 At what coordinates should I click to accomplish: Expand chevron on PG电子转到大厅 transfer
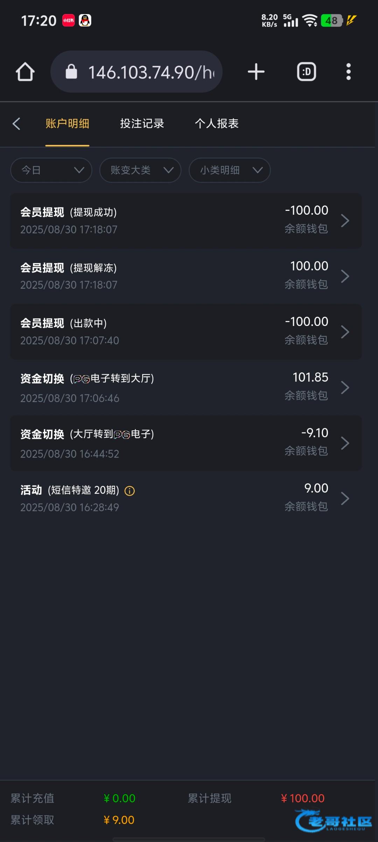[345, 387]
